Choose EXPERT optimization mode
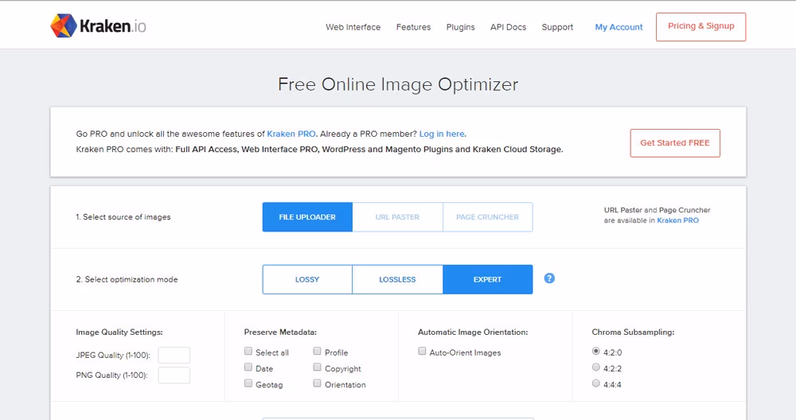 [487, 279]
